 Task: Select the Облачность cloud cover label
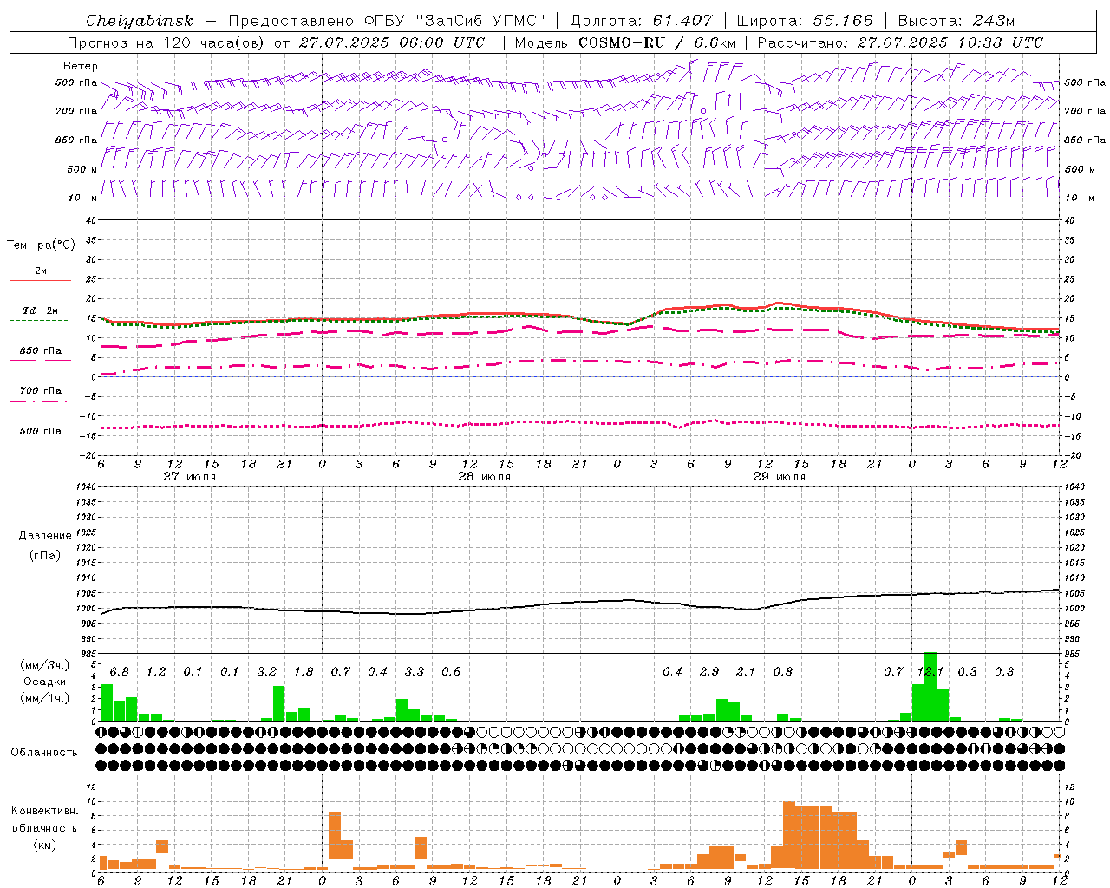[44, 753]
